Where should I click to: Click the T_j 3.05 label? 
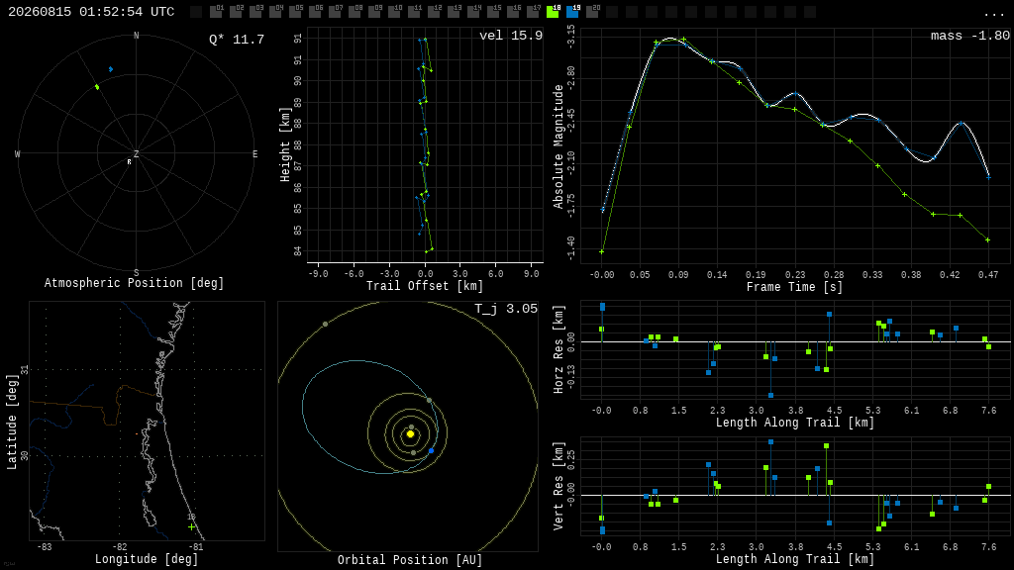506,309
